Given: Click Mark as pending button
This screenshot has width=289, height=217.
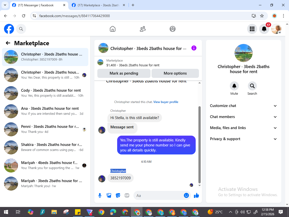Looking at the screenshot, I should pyautogui.click(x=124, y=73).
